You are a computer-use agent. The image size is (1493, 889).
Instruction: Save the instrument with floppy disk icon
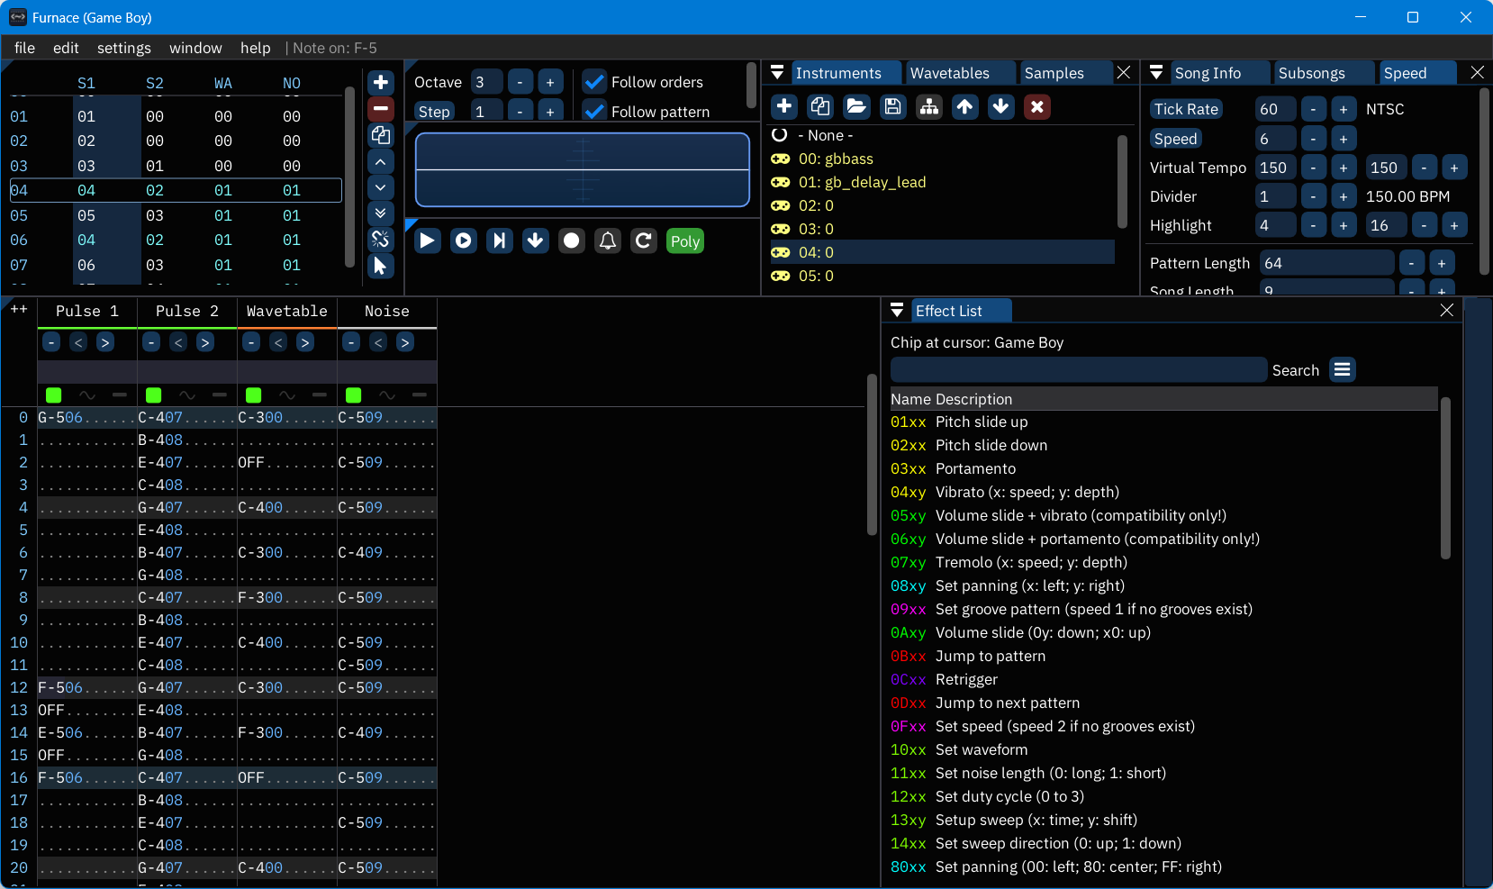pos(892,107)
